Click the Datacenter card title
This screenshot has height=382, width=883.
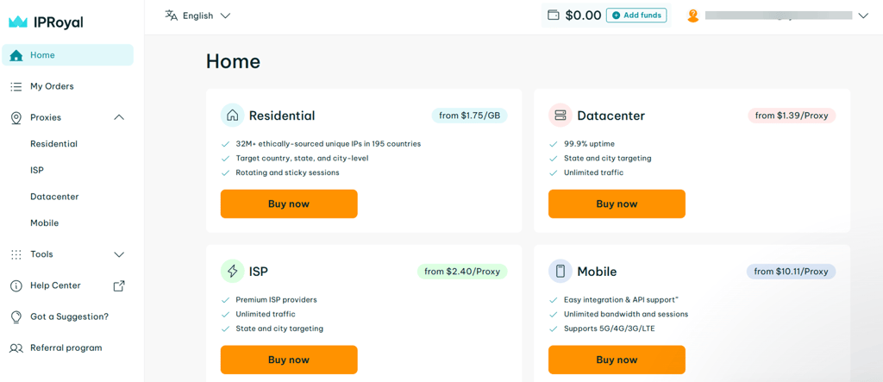pyautogui.click(x=611, y=116)
